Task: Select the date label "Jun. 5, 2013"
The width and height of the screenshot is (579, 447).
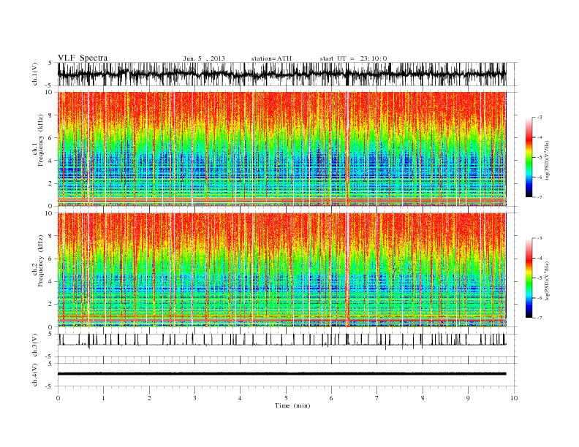Action: click(204, 58)
